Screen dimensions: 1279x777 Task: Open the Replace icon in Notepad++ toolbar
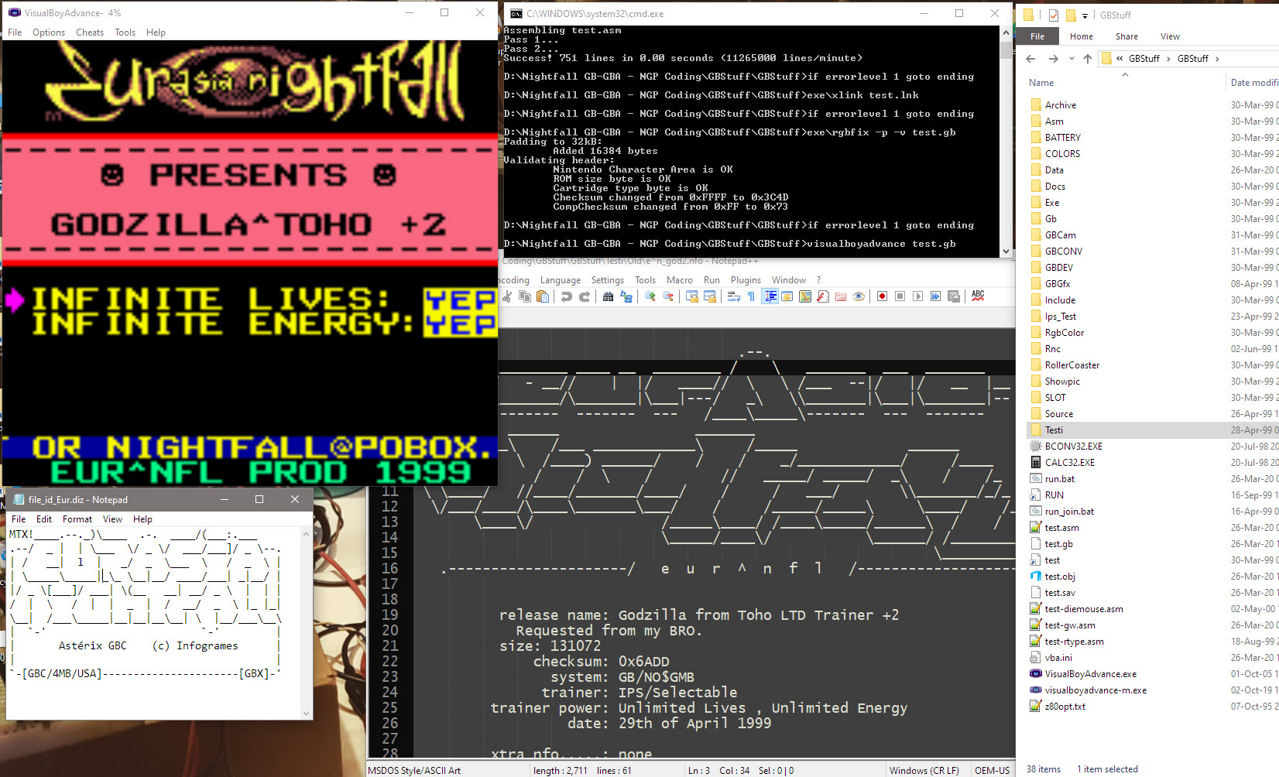tap(626, 296)
